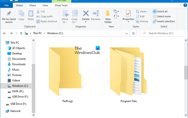The width and height of the screenshot is (188, 118).
Task: Click History in the Open group
Action: (142, 21)
